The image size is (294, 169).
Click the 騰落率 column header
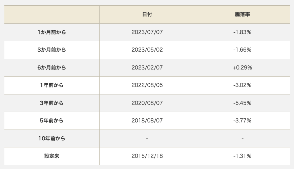(242, 15)
